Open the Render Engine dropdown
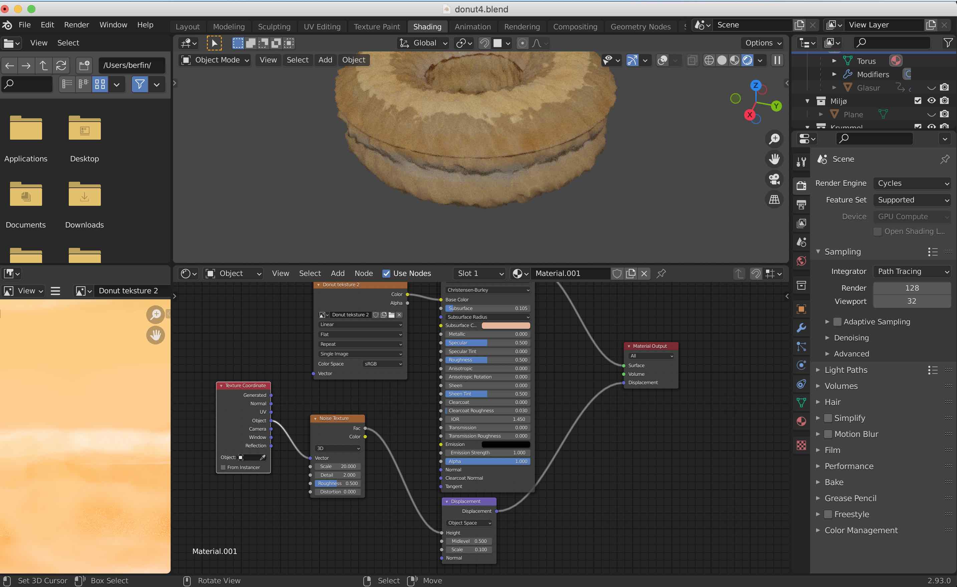Screen dimensions: 957x587 913,183
